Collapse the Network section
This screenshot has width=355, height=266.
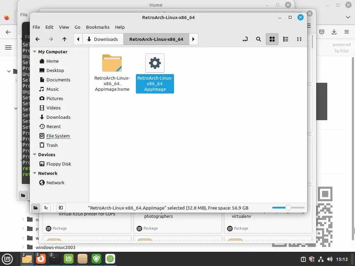35,173
